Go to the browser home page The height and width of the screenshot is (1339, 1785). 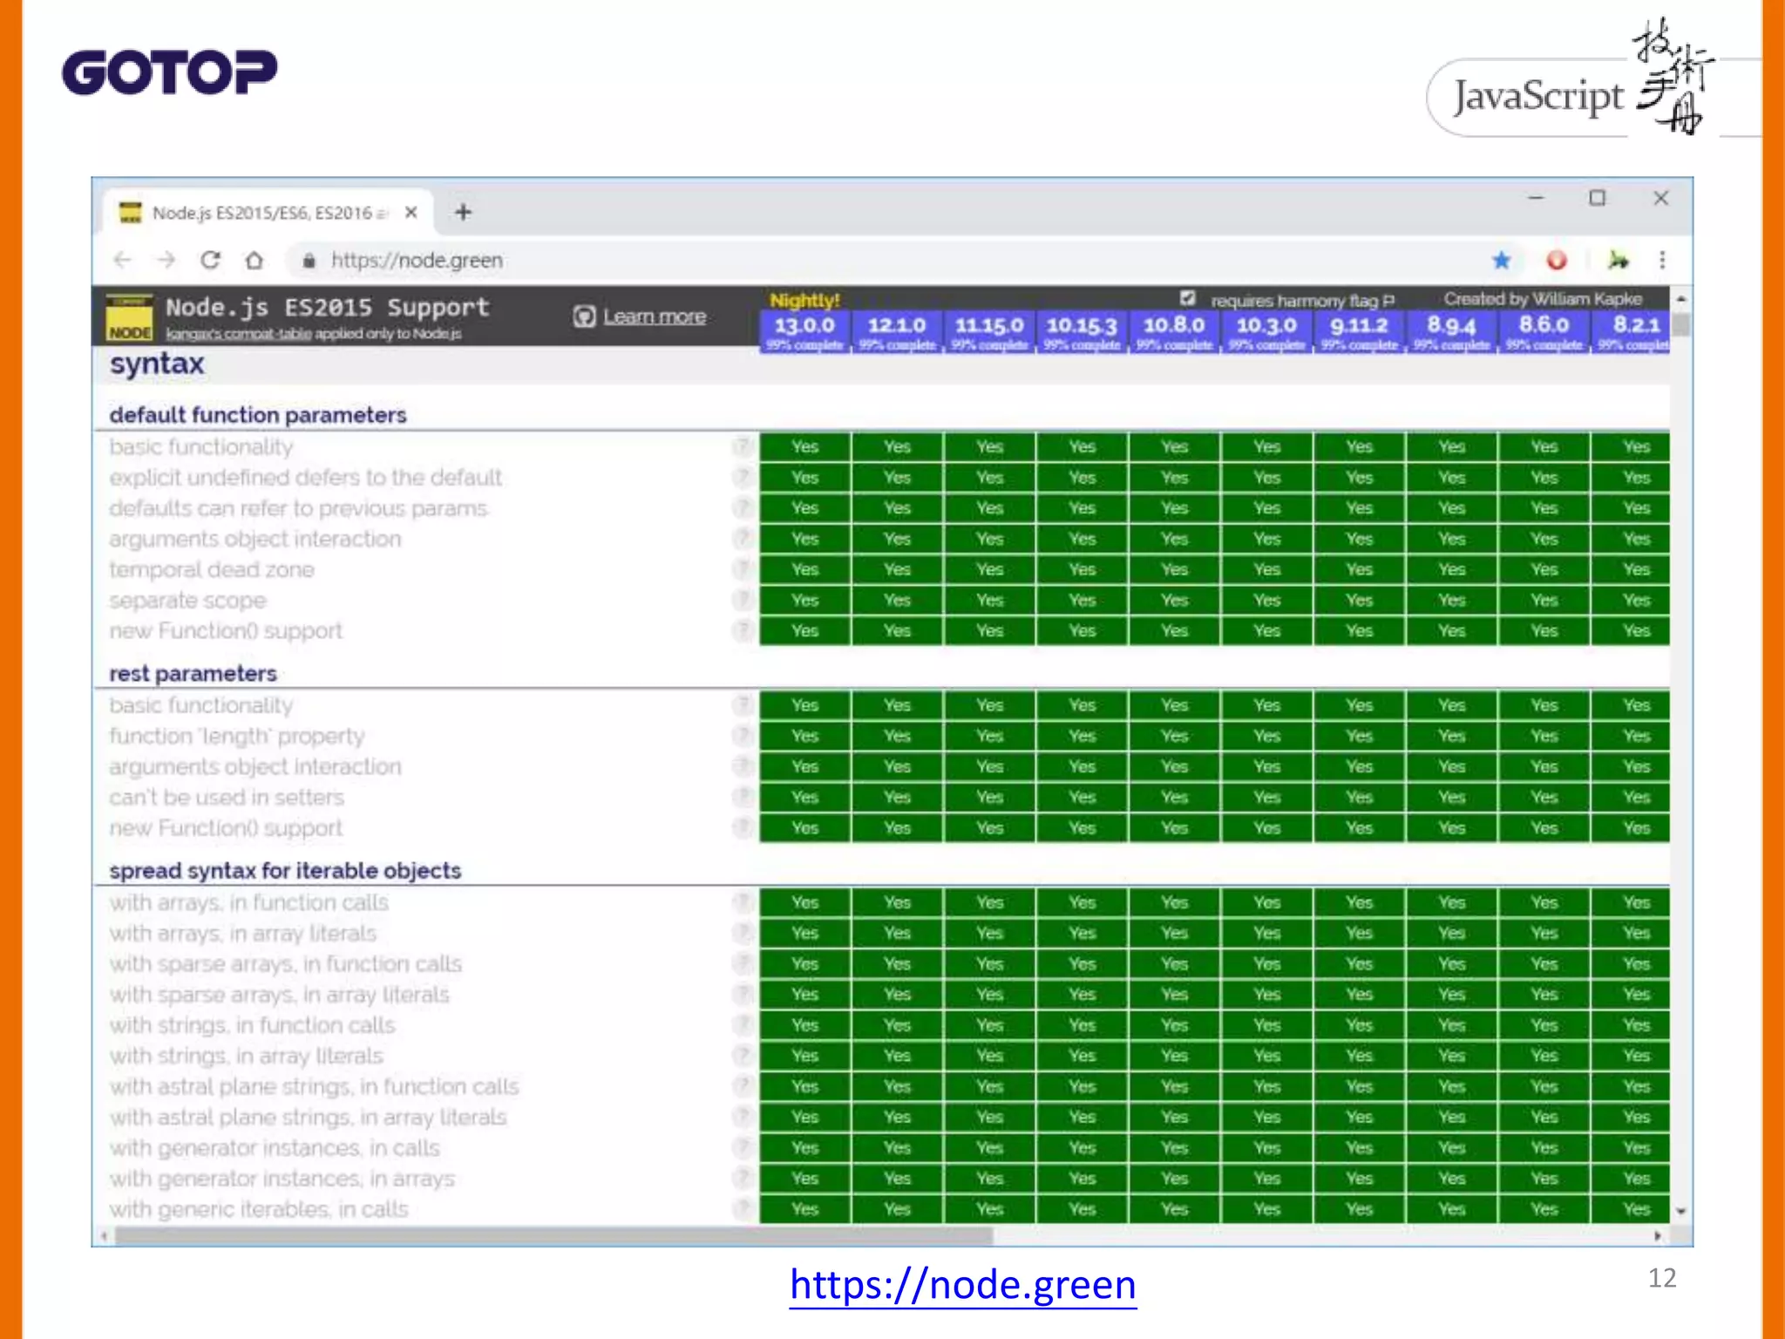[x=254, y=260]
